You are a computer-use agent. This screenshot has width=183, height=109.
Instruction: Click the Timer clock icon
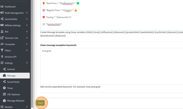(4, 88)
